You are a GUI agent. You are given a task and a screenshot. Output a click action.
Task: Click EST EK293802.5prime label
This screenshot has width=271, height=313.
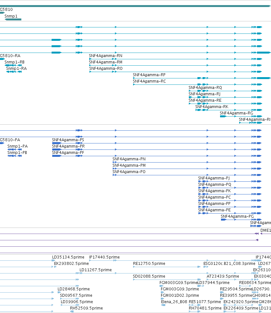[x=71, y=264]
